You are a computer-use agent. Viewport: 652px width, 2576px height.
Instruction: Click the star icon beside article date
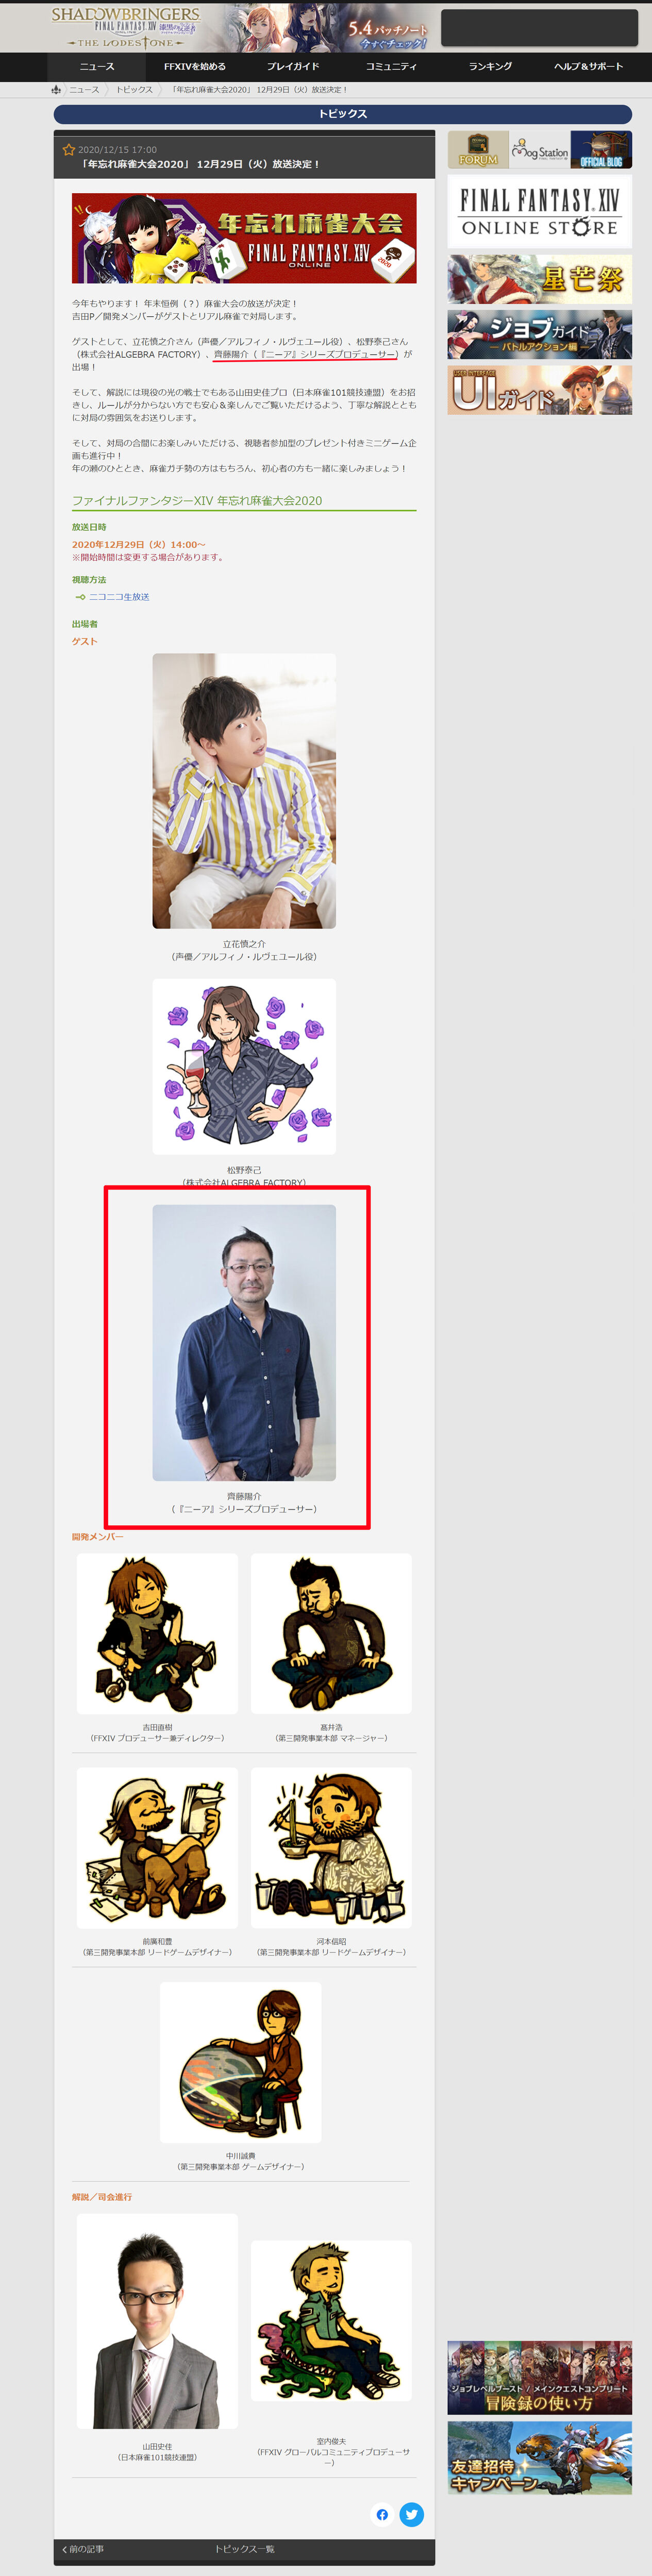(x=69, y=150)
